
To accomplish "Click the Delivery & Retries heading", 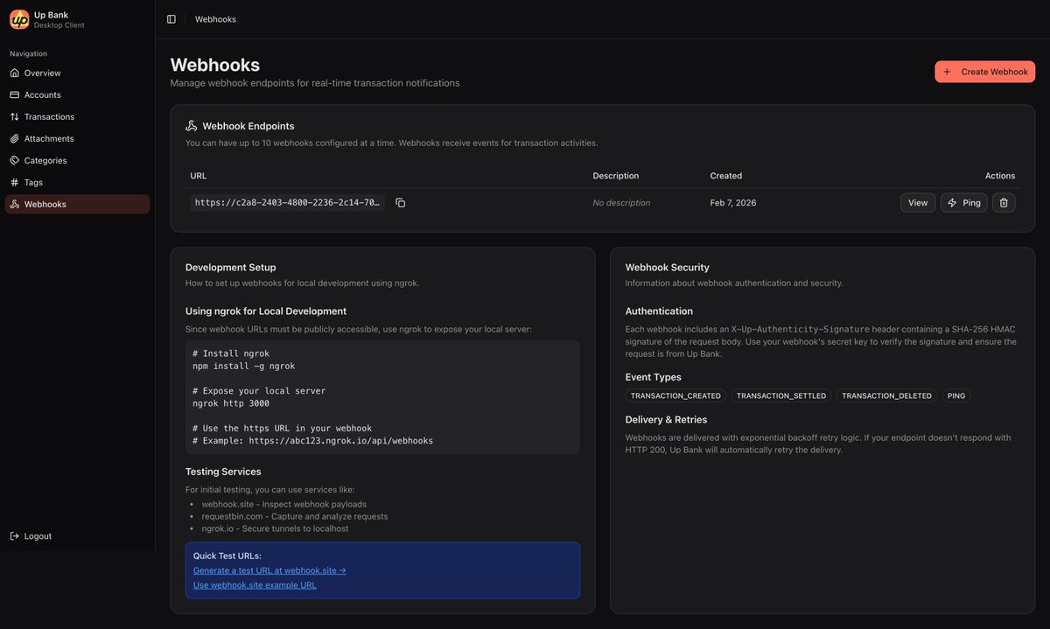I will click(667, 420).
